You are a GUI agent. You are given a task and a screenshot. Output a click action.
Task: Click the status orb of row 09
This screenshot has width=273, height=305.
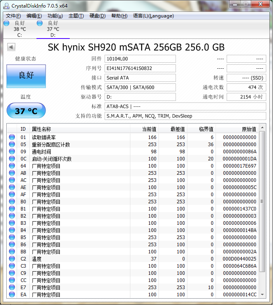tap(12, 151)
